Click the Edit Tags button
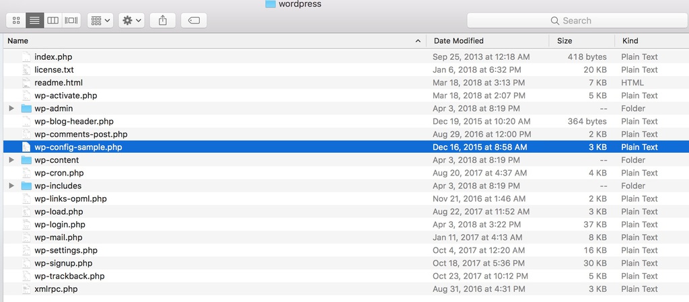The image size is (689, 302). [194, 20]
